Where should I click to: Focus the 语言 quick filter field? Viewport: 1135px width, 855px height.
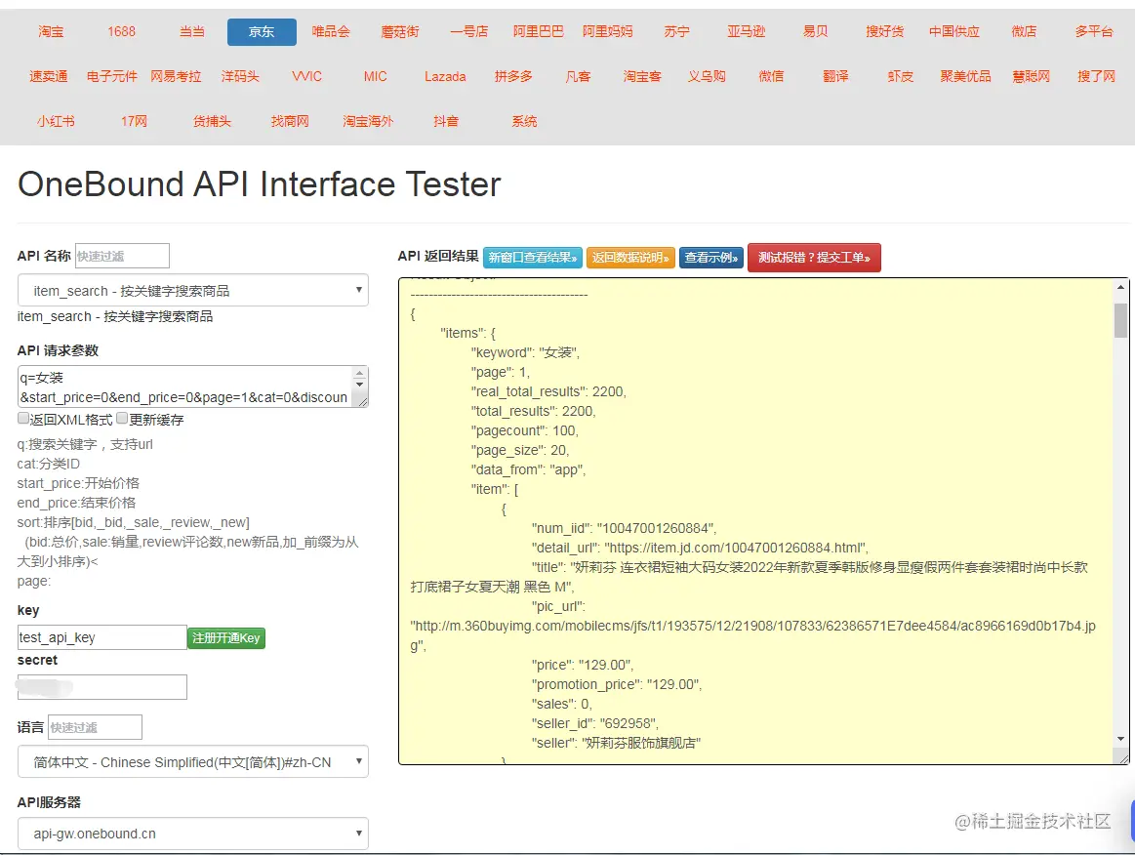[95, 727]
